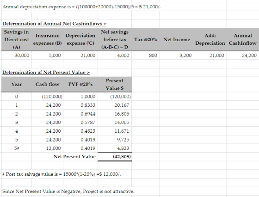Click the 'Tax @20%' column header

click(x=146, y=39)
